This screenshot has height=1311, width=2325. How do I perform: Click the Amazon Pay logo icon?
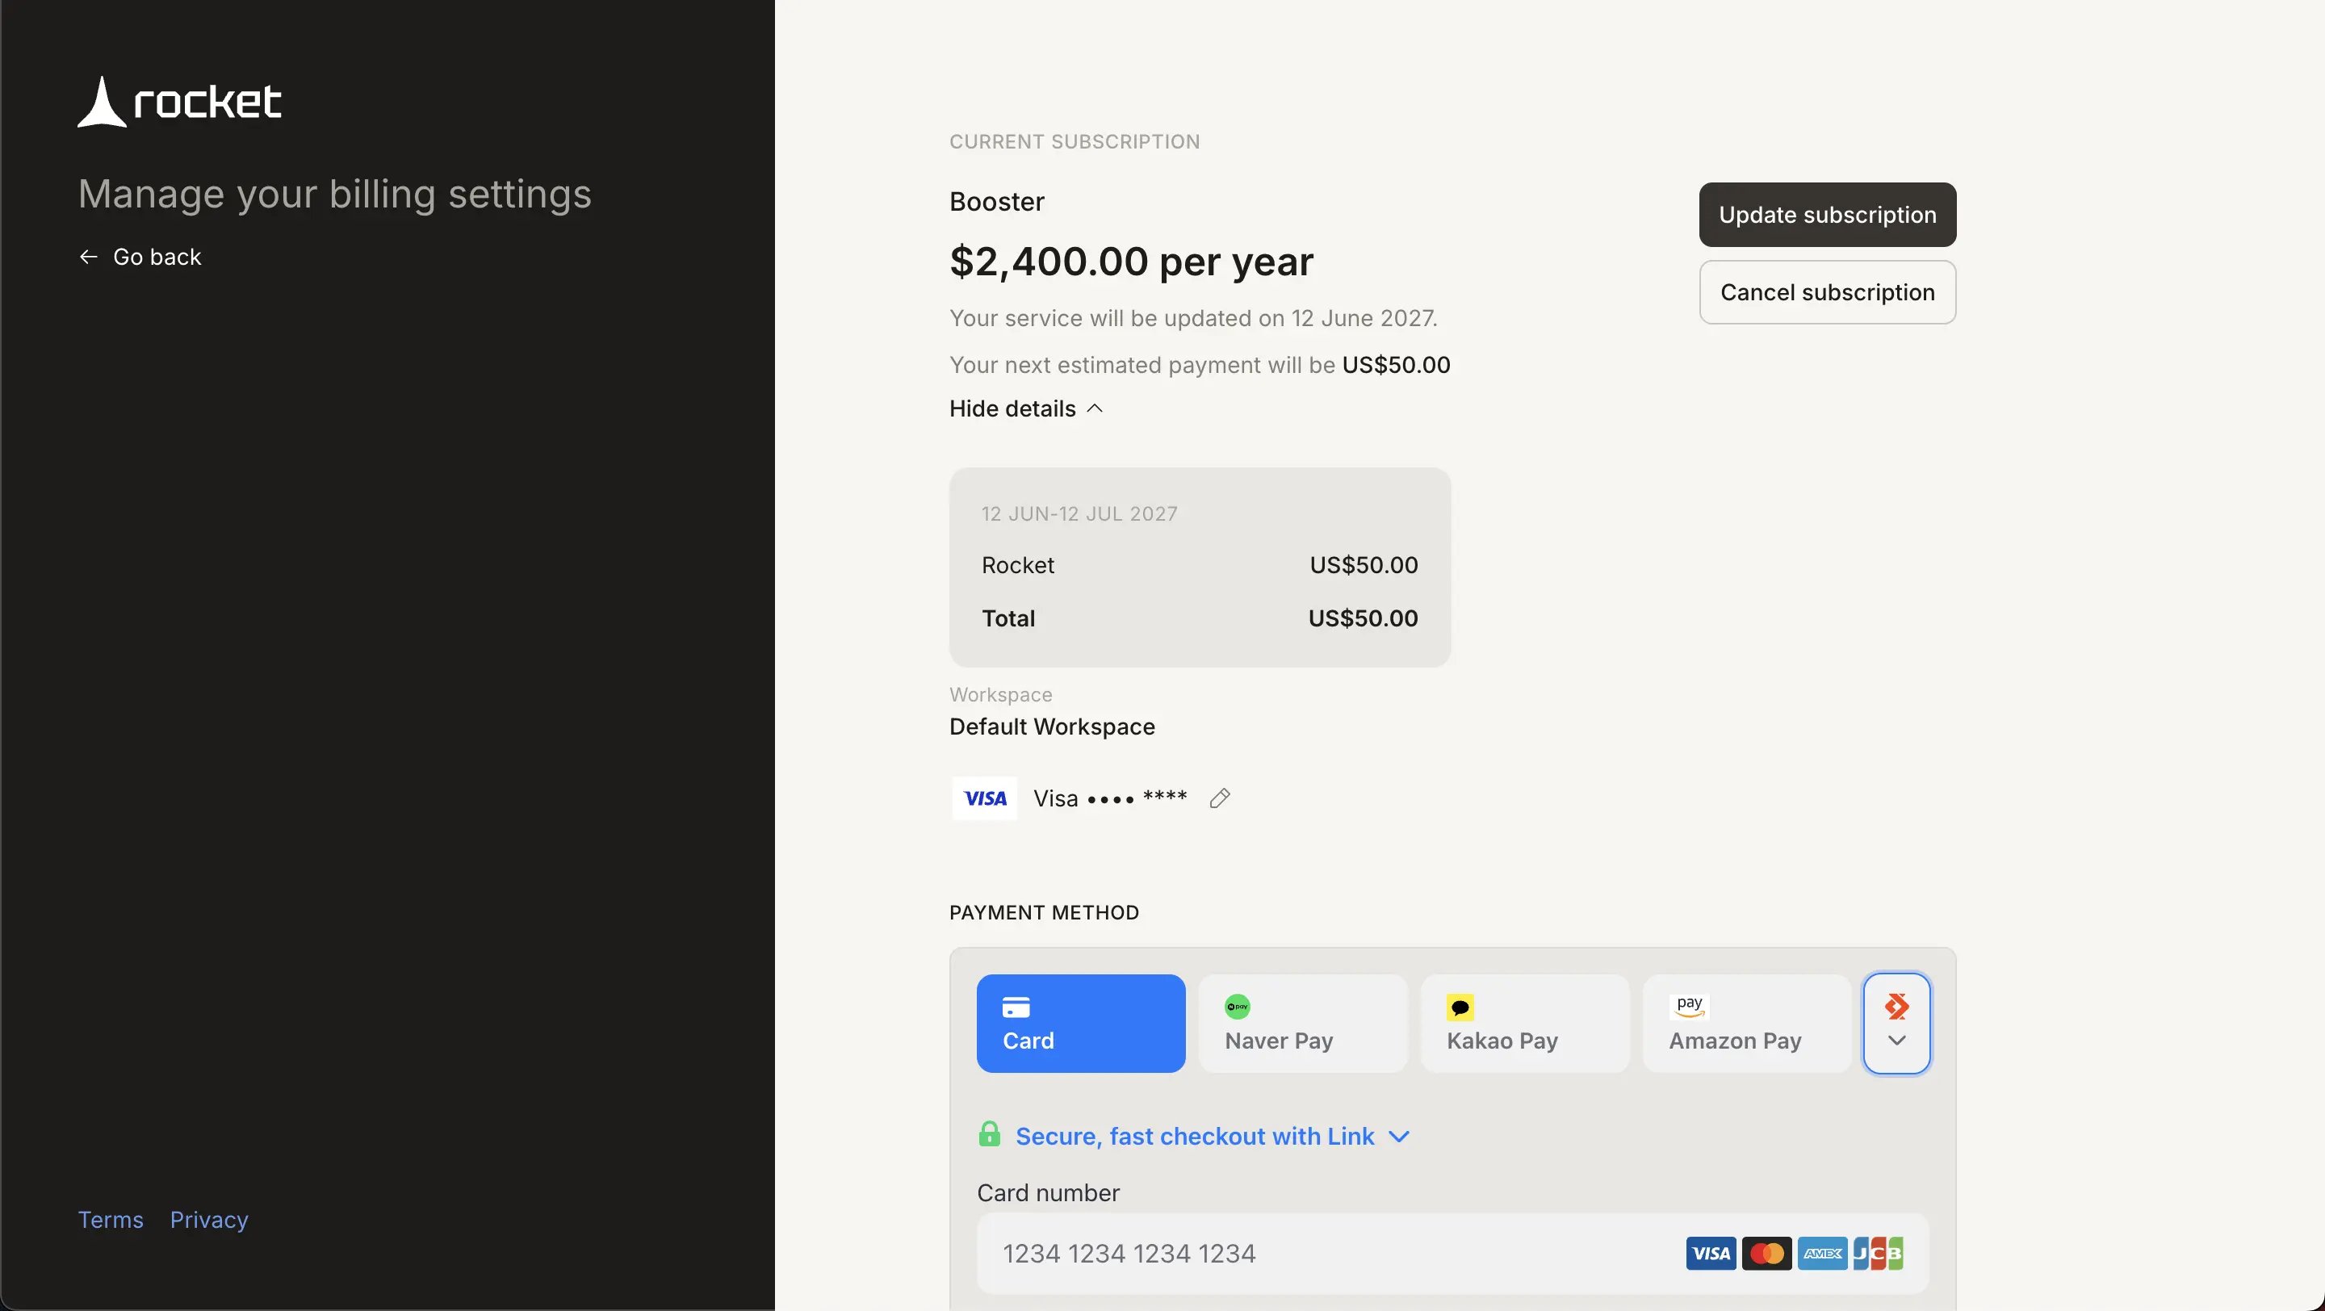(x=1689, y=1006)
